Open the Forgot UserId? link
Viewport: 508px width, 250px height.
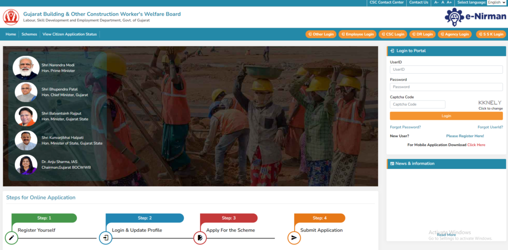(490, 127)
